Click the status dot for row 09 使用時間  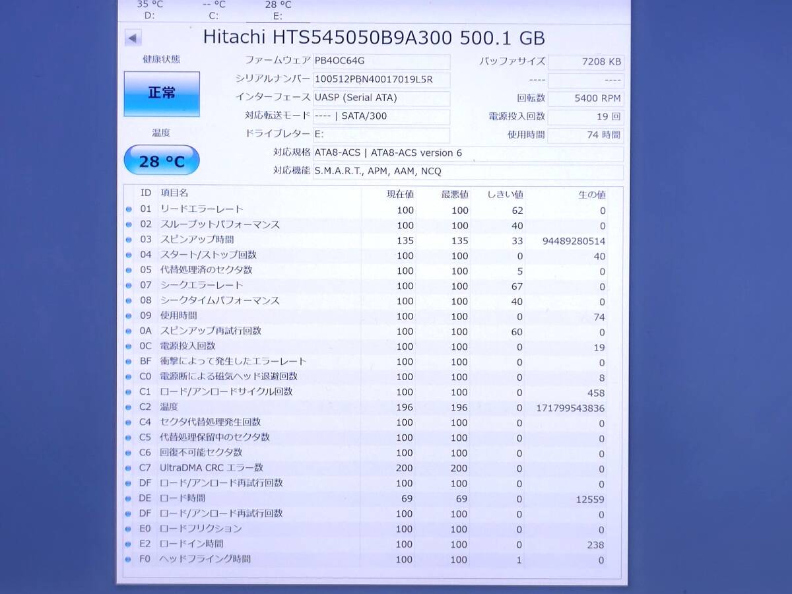tap(129, 316)
